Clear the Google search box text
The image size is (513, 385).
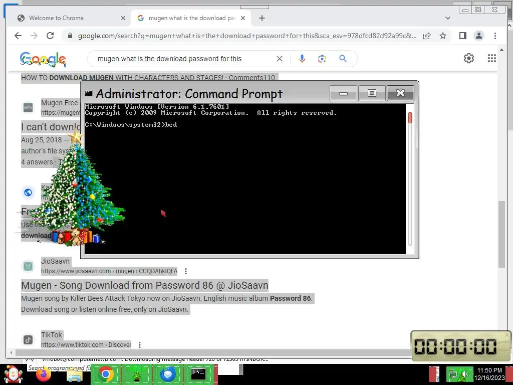280,59
